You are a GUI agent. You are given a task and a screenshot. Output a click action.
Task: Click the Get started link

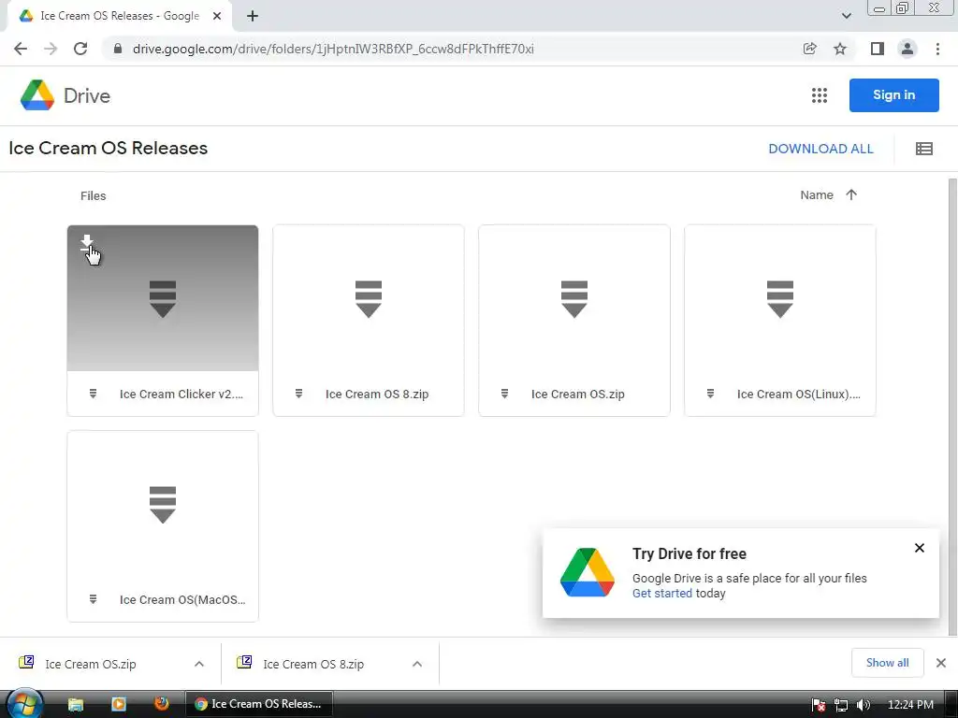point(662,594)
